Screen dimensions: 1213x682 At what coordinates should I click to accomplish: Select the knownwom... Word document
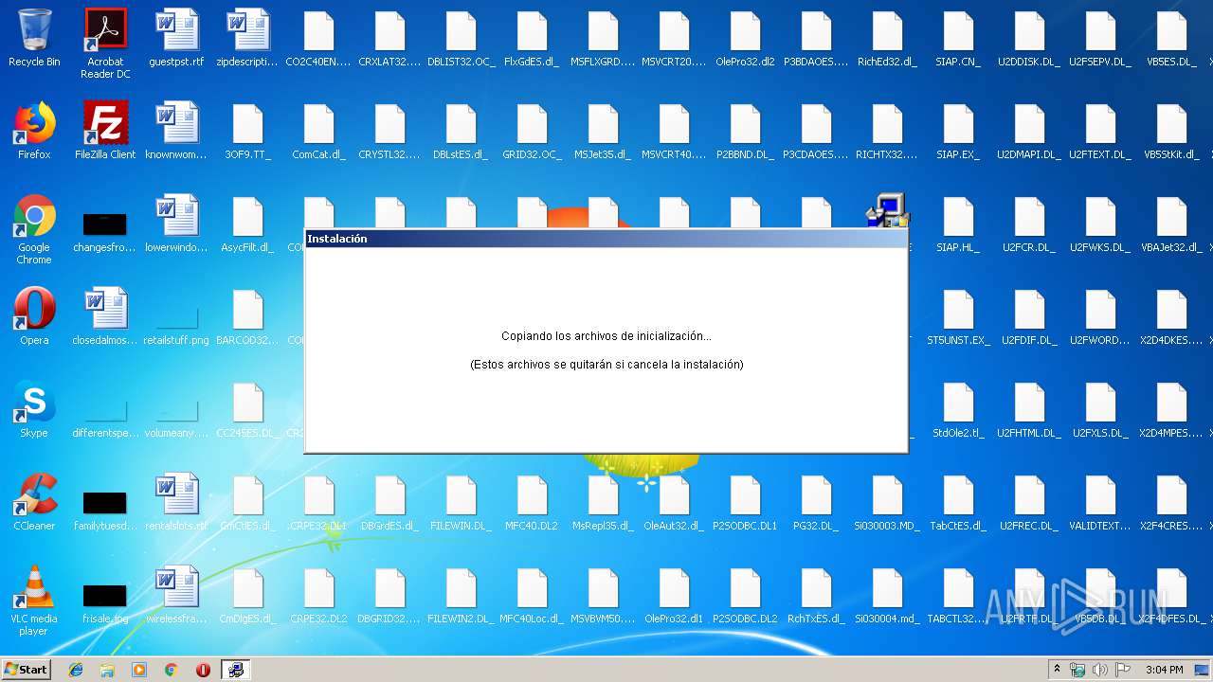click(176, 131)
